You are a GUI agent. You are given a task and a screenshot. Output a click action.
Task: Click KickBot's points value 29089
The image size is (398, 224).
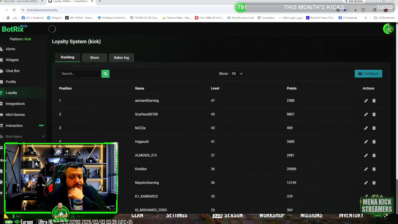coord(291,169)
